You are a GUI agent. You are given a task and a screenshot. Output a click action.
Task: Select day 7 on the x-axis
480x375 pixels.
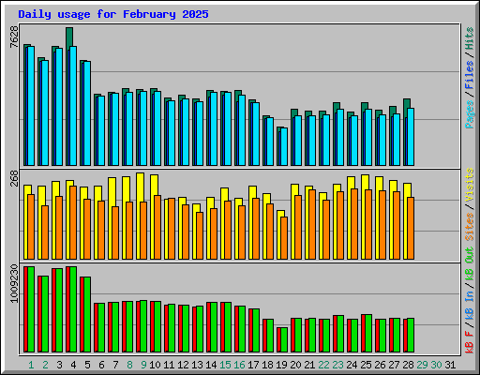115,365
